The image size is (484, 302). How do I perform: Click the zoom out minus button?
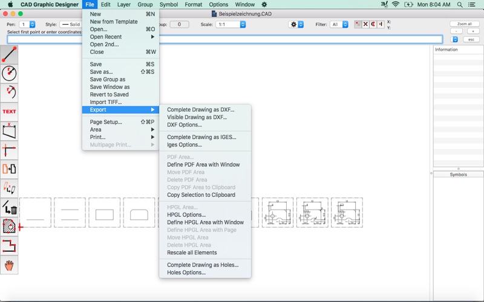pos(456,31)
